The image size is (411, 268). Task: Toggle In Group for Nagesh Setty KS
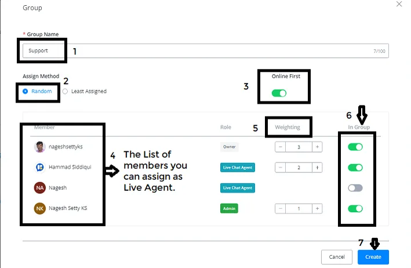point(355,208)
